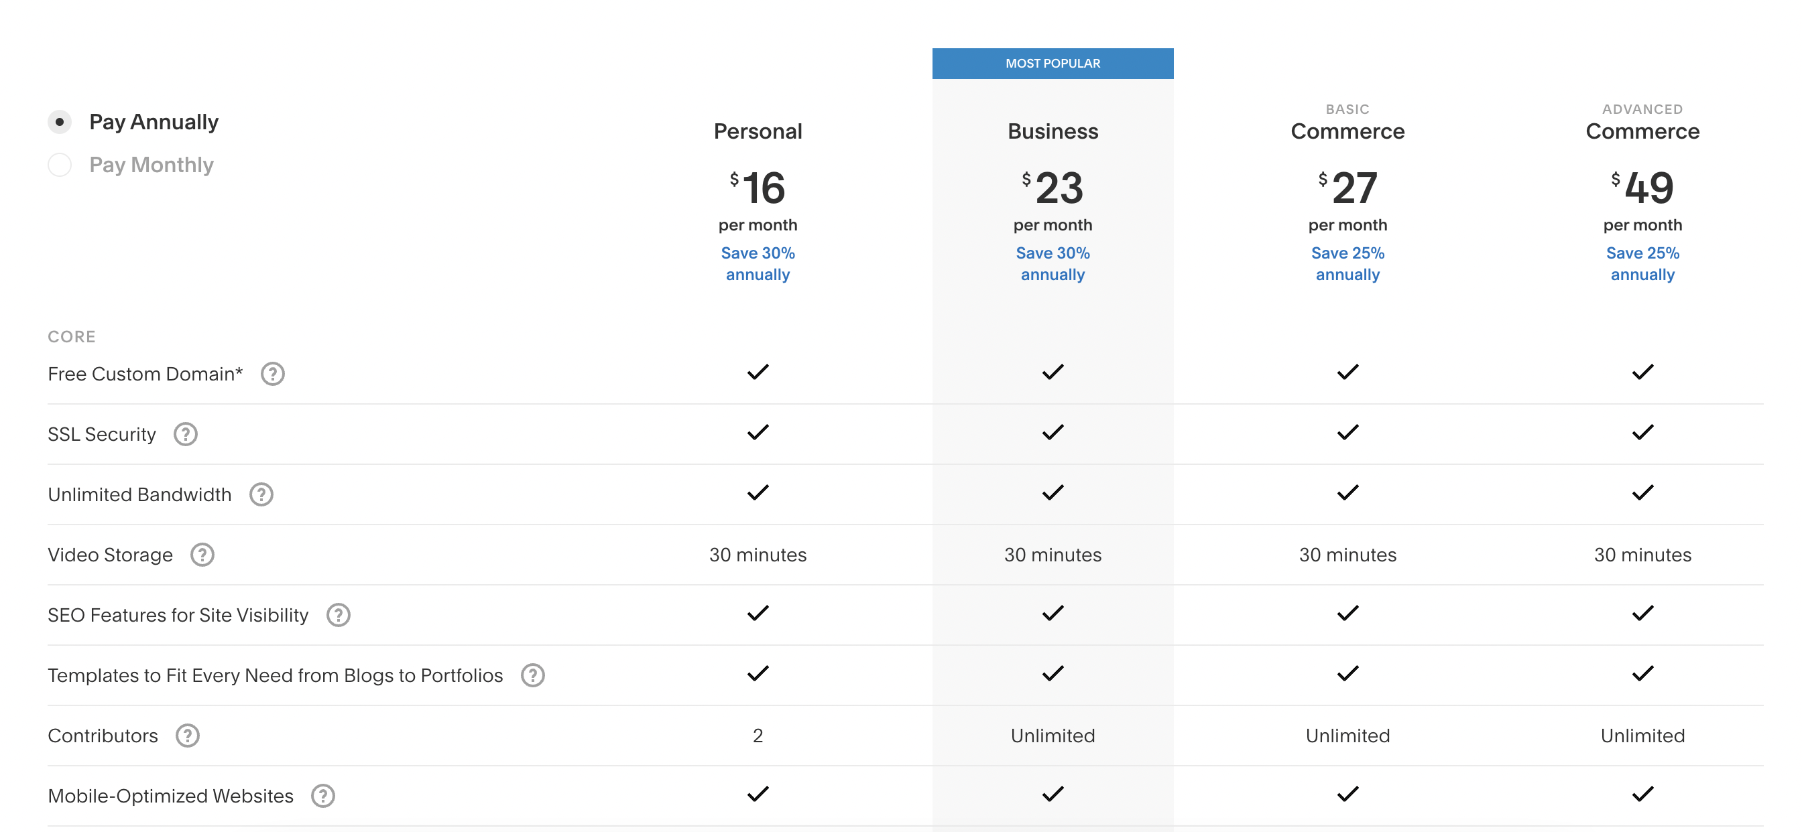
Task: Click the Advanced Commerce plan title
Action: click(x=1642, y=131)
